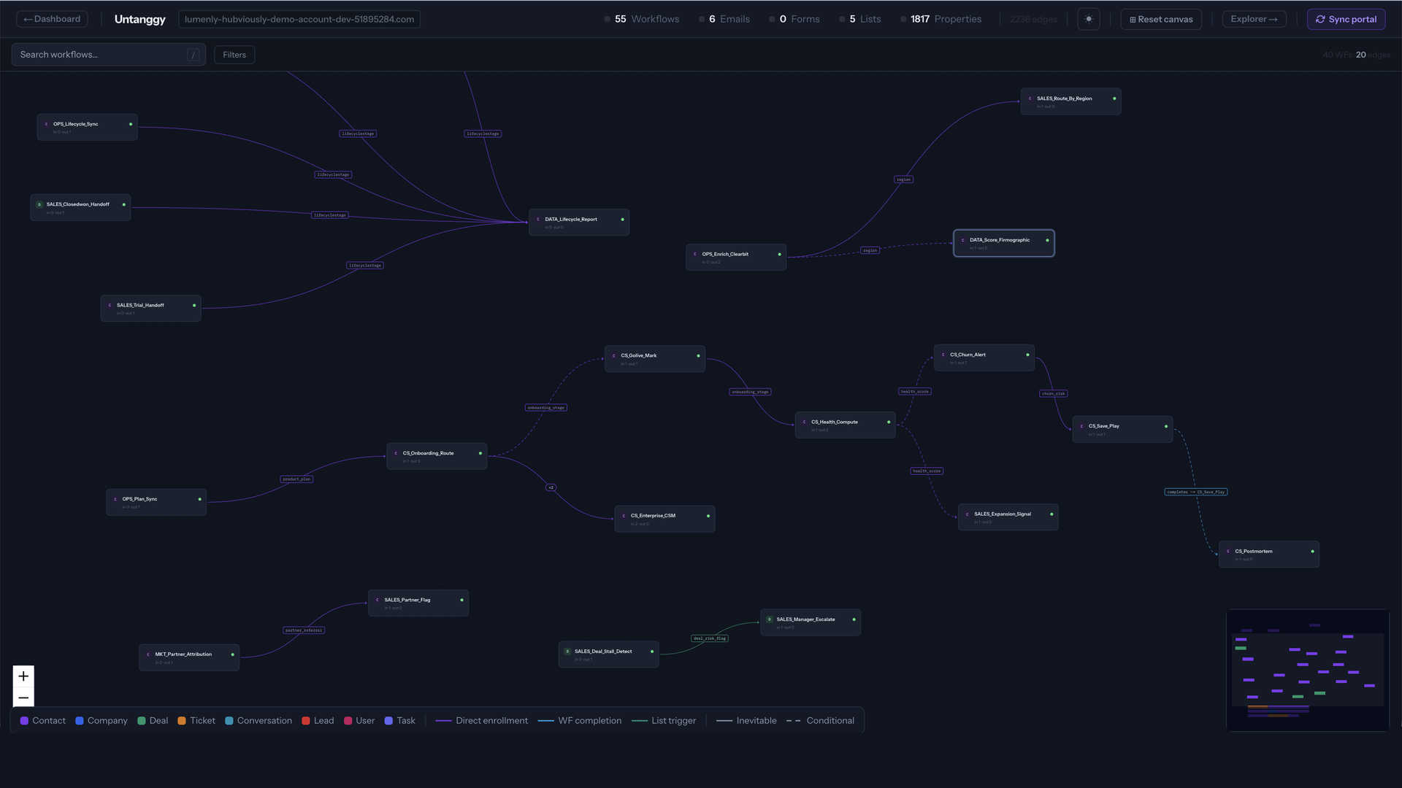Viewport: 1402px width, 788px height.
Task: Open the Filters panel
Action: click(234, 55)
